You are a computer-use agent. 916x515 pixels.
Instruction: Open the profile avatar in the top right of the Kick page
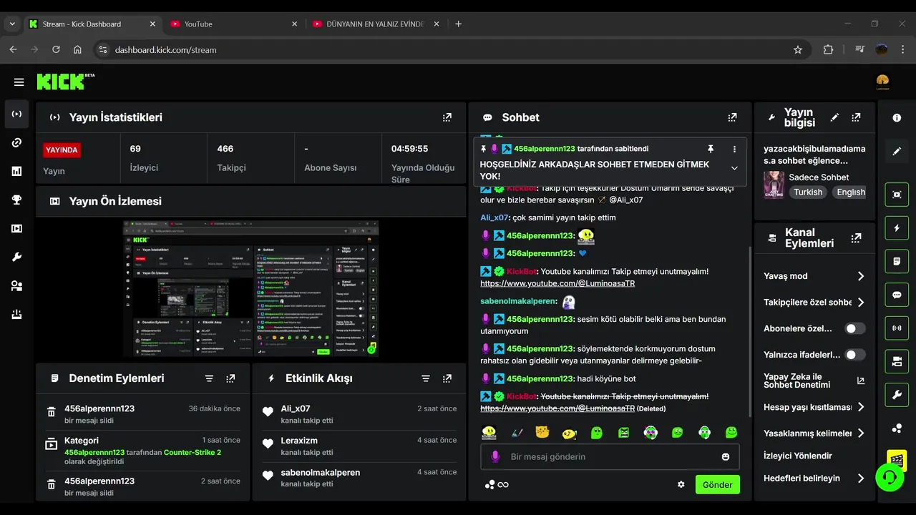882,82
